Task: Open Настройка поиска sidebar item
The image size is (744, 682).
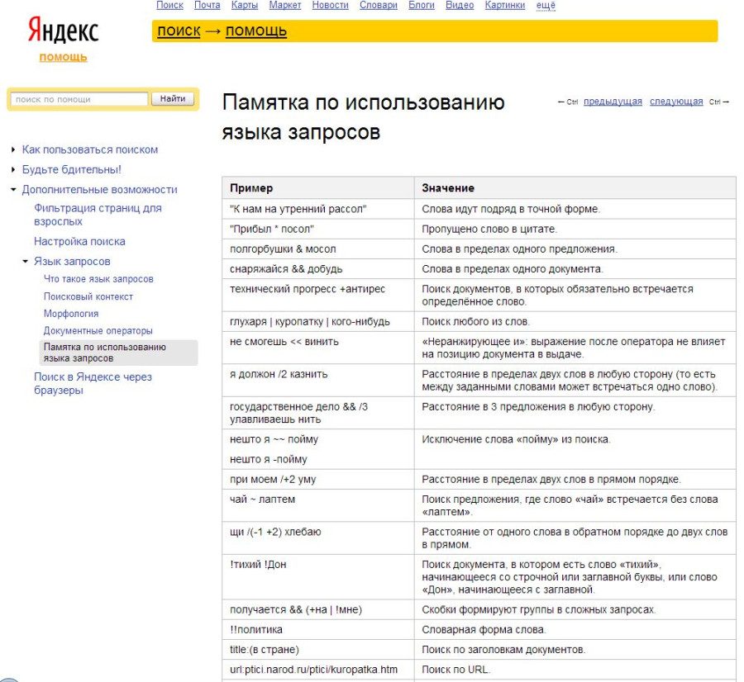Action: (79, 241)
